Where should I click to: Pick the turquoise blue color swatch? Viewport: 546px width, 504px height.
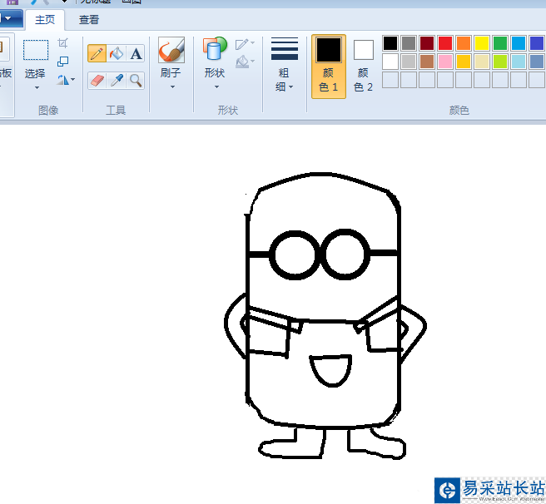click(x=519, y=43)
